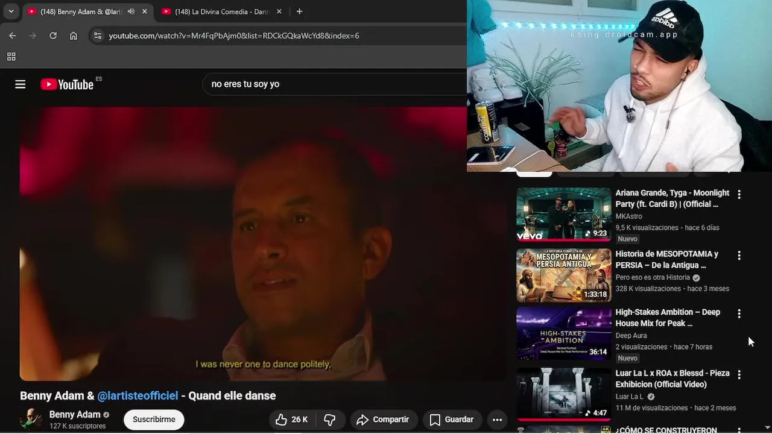The height and width of the screenshot is (434, 772).
Task: Like the video with 26 K likes
Action: 292,420
